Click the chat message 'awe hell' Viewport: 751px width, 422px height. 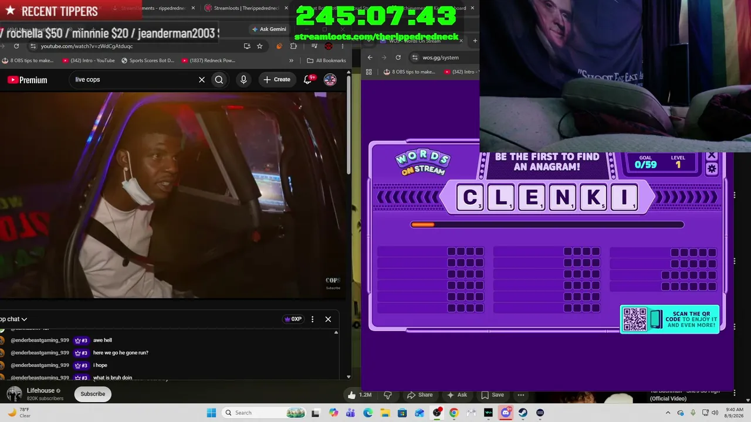pos(103,341)
